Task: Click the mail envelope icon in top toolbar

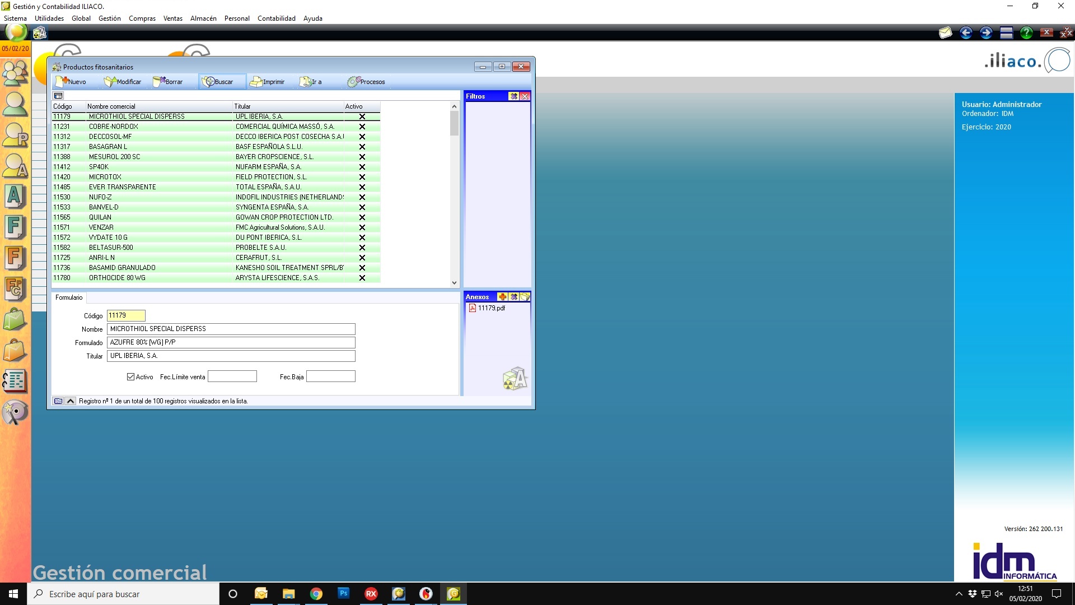Action: click(x=945, y=32)
